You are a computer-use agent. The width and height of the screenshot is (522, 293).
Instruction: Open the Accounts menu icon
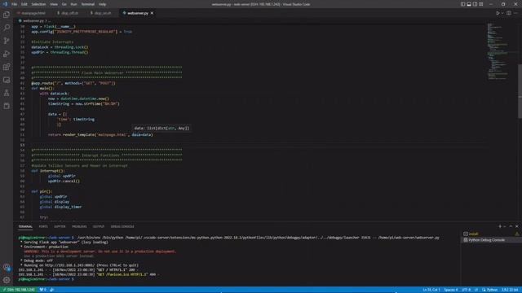(x=7, y=267)
